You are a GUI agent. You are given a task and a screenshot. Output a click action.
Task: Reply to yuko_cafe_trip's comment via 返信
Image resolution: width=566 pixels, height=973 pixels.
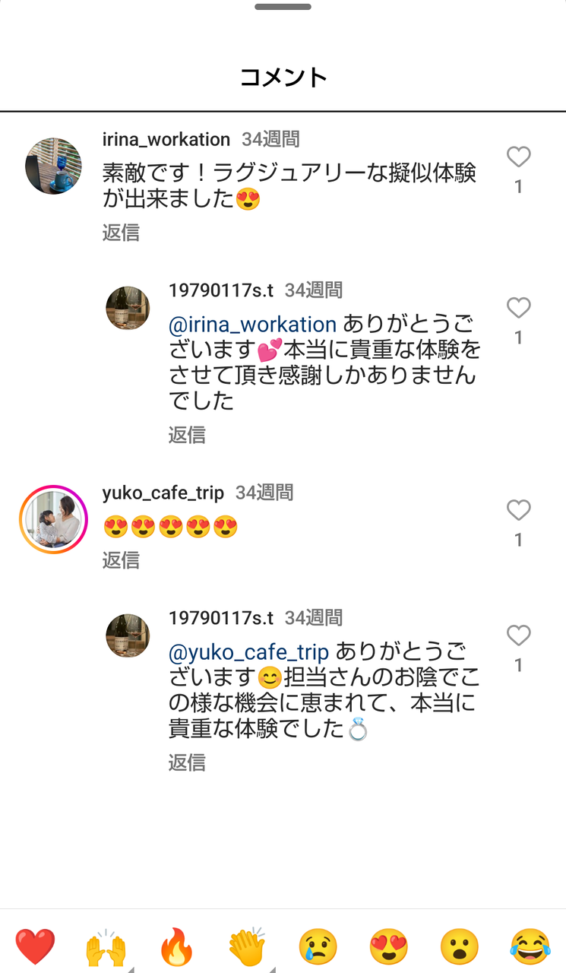coord(121,560)
